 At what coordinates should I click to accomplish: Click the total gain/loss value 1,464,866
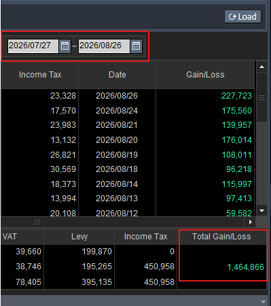click(x=245, y=267)
